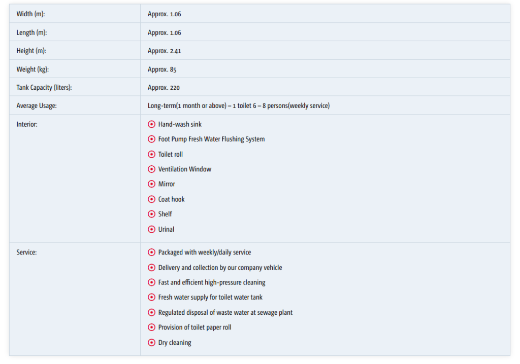The width and height of the screenshot is (520, 364).
Task: Select the Average Usage row label
Action: [x=37, y=105]
